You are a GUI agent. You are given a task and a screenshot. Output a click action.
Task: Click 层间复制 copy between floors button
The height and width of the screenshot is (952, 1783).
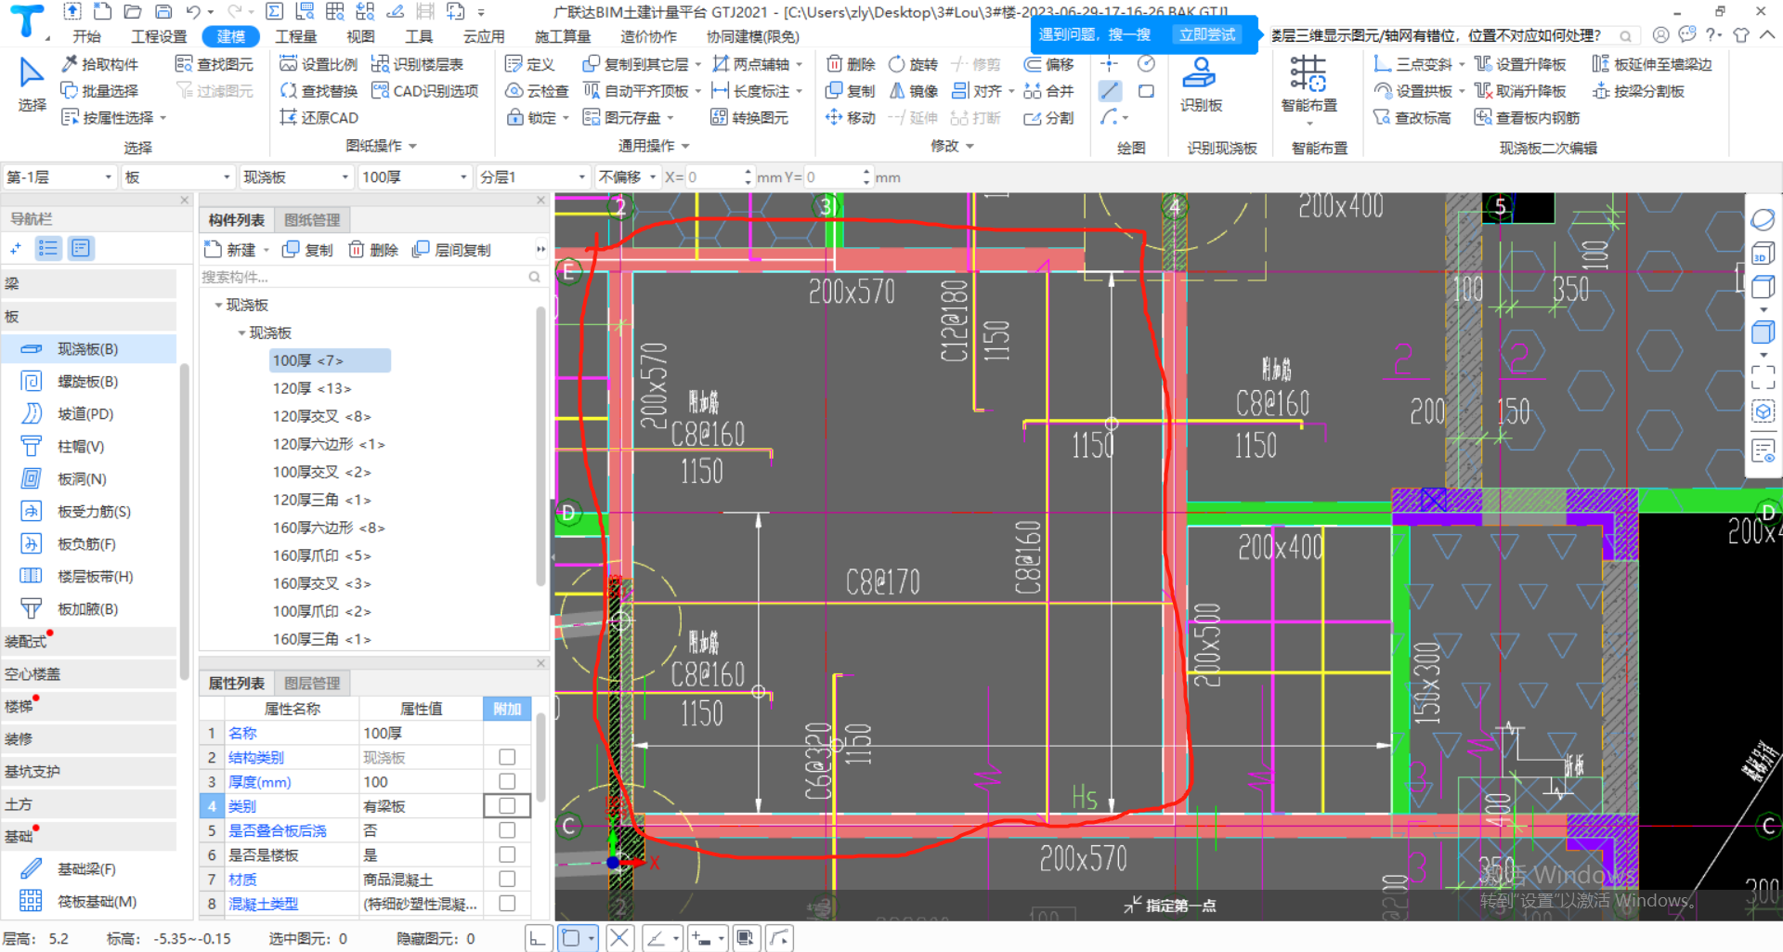point(452,250)
